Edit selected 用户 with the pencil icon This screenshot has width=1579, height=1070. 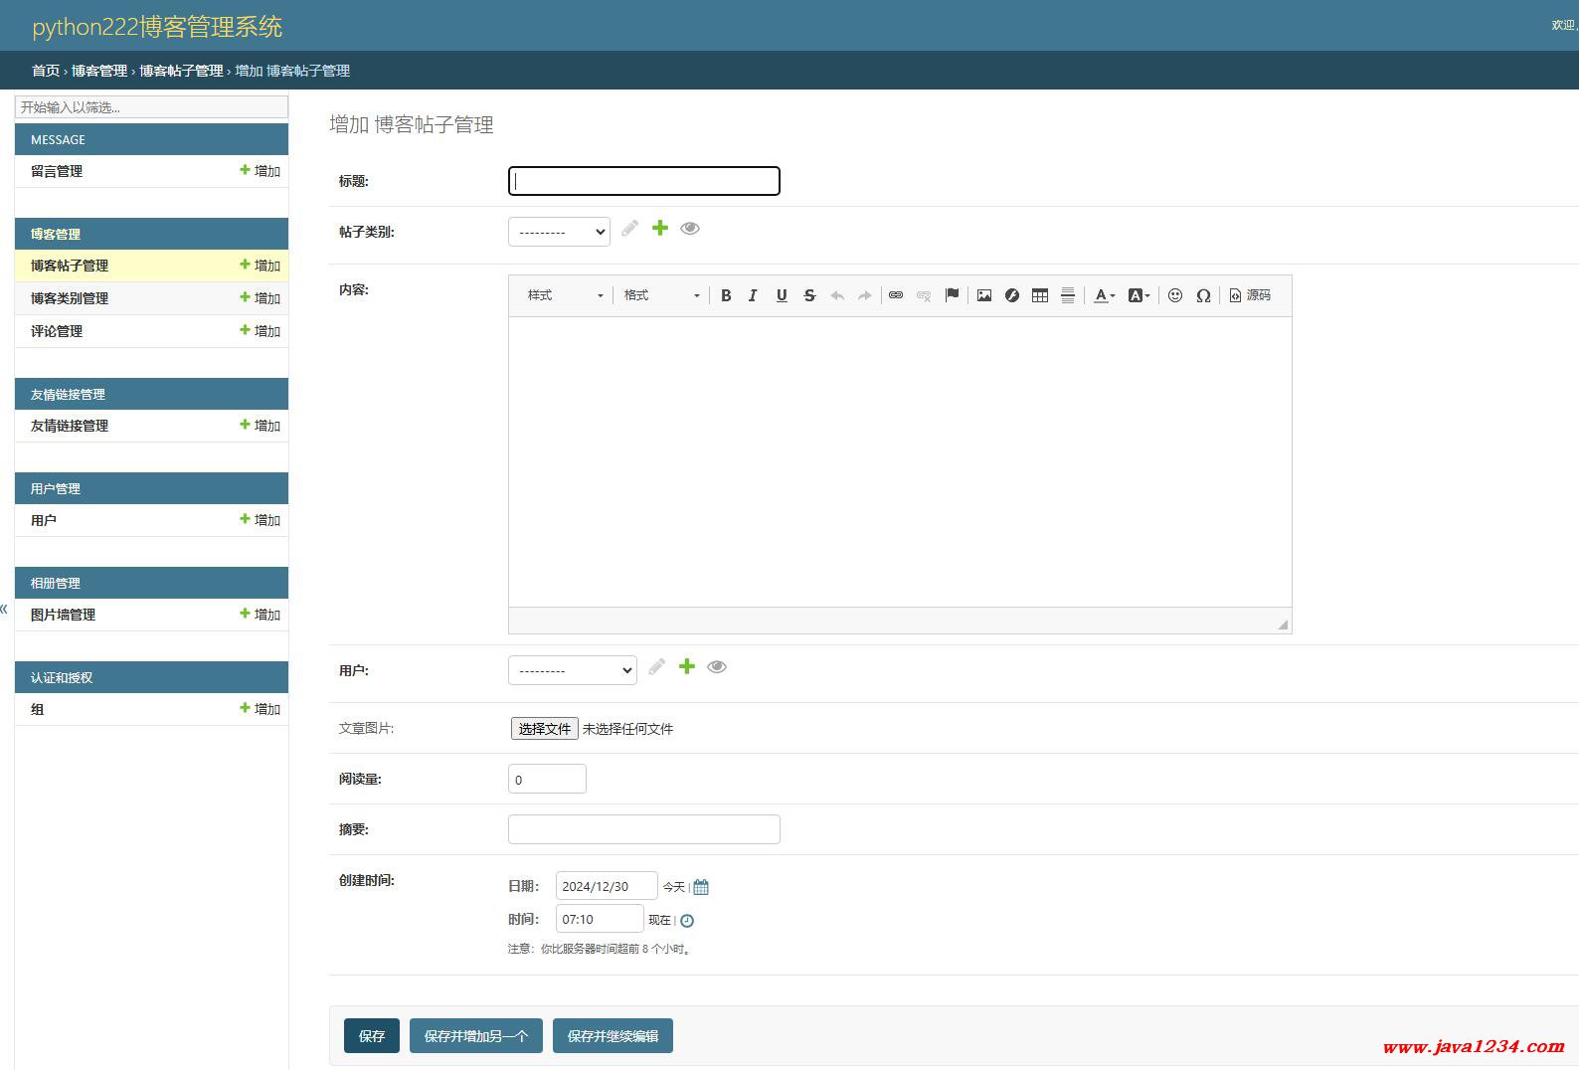coord(657,666)
